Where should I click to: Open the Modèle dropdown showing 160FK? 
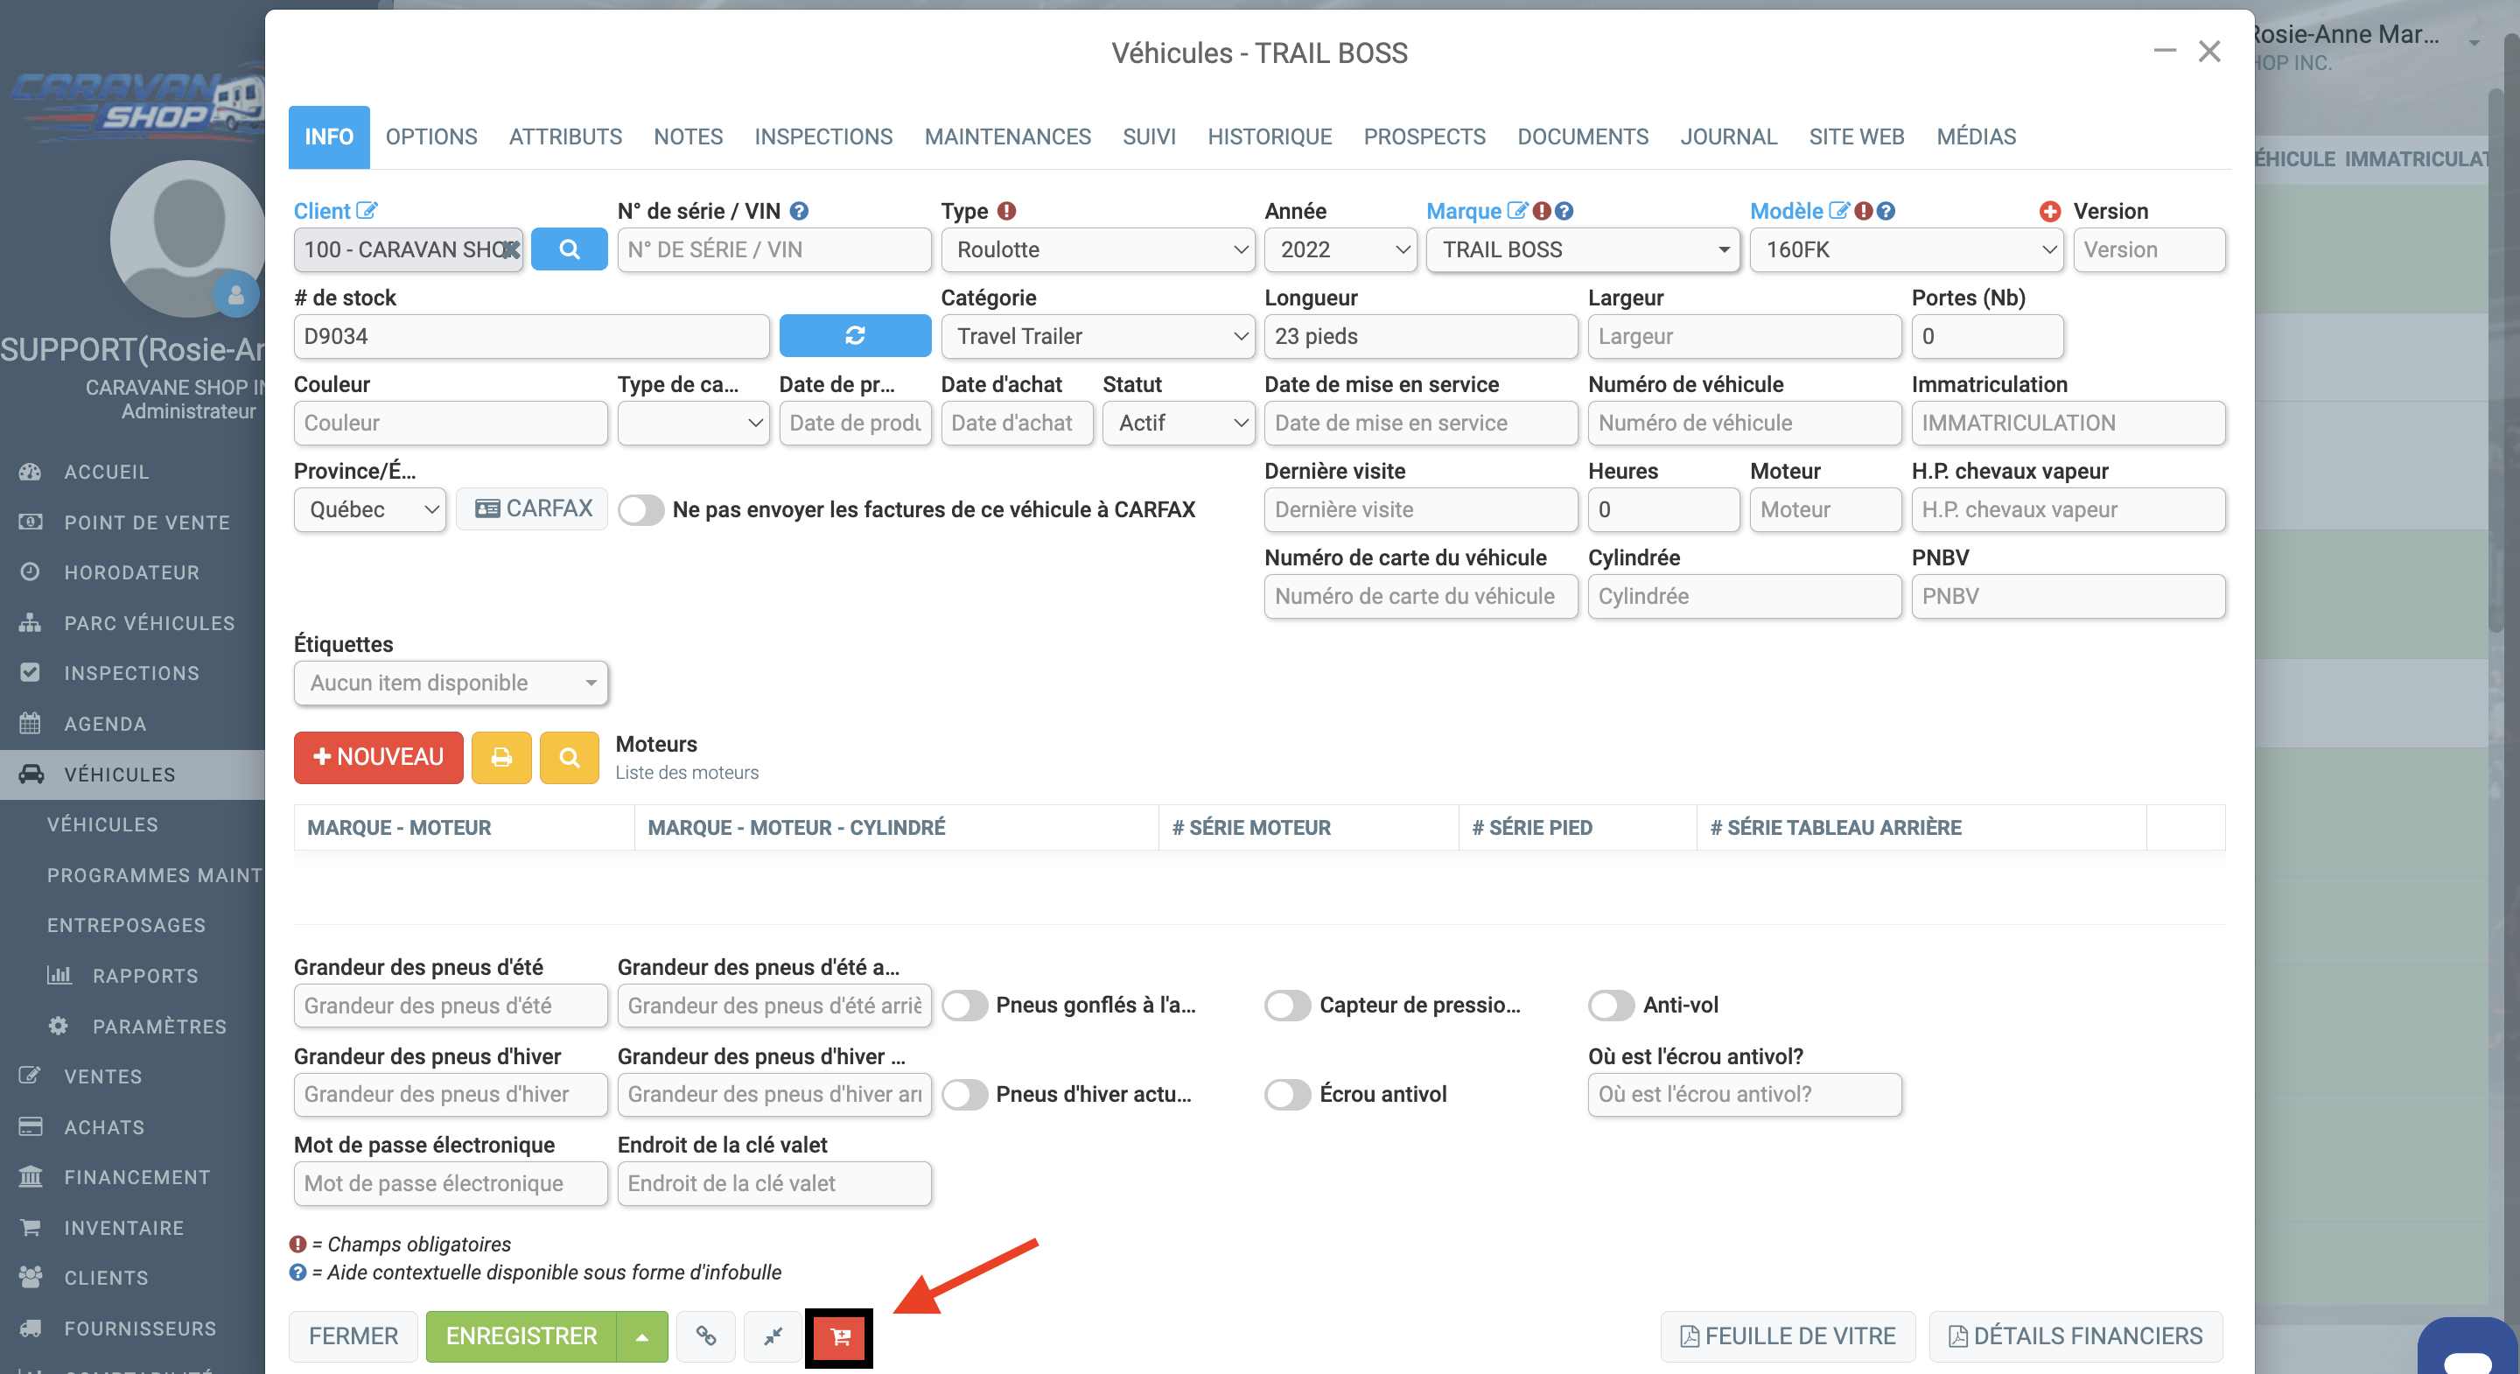point(1907,249)
